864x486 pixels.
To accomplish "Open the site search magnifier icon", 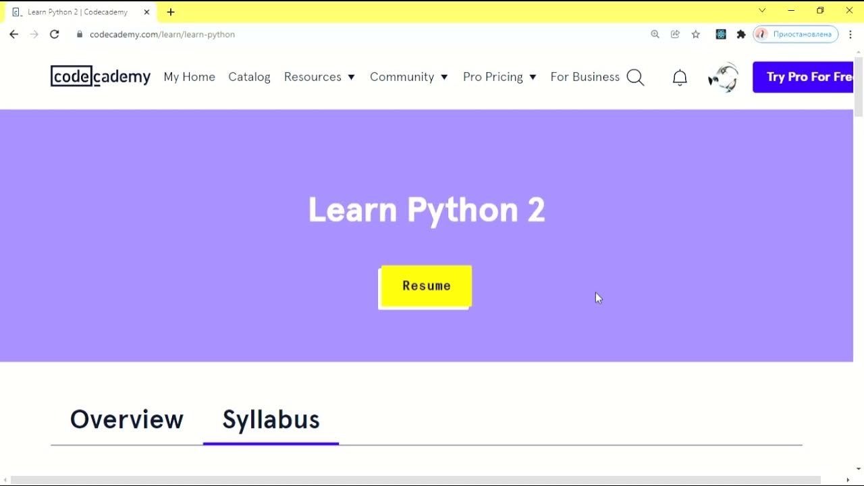I will click(x=635, y=78).
